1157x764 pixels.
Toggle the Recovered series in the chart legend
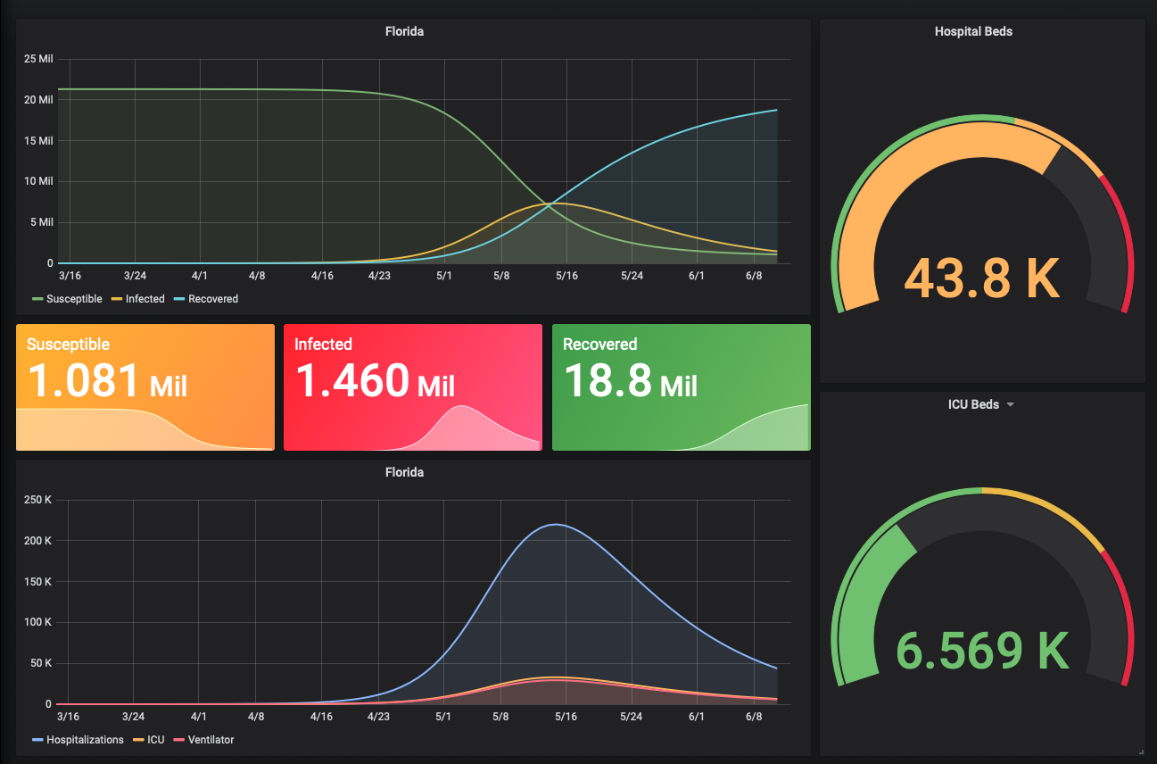(x=213, y=299)
